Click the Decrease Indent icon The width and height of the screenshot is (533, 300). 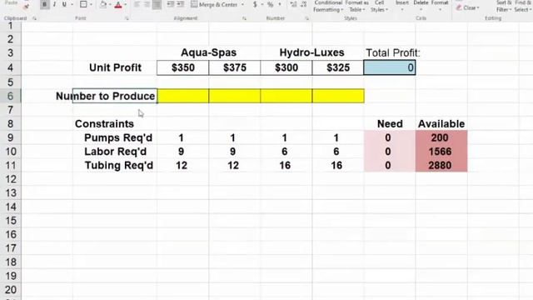(171, 4)
